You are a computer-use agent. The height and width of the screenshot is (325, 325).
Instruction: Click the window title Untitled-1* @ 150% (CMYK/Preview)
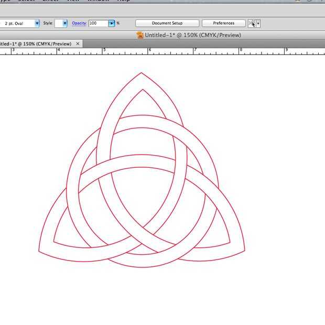click(193, 35)
